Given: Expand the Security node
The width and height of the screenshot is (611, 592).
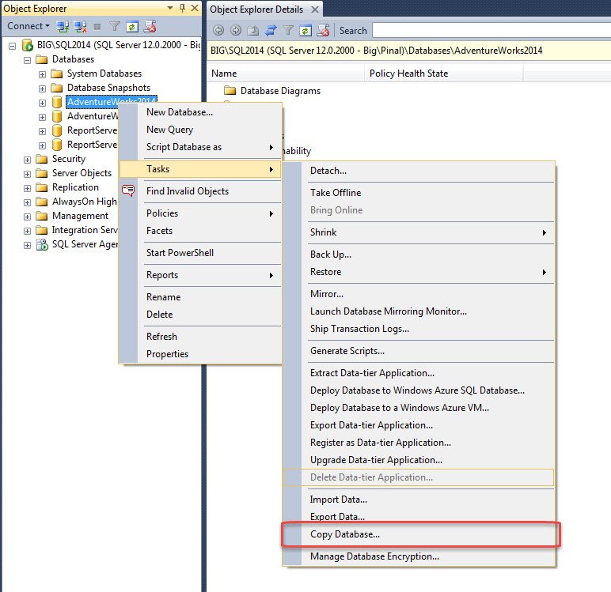Looking at the screenshot, I should 27,160.
